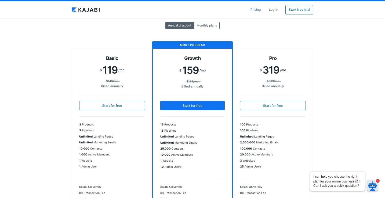Select the Annual discount option
Screen dimensions: 385x198
(179, 25)
